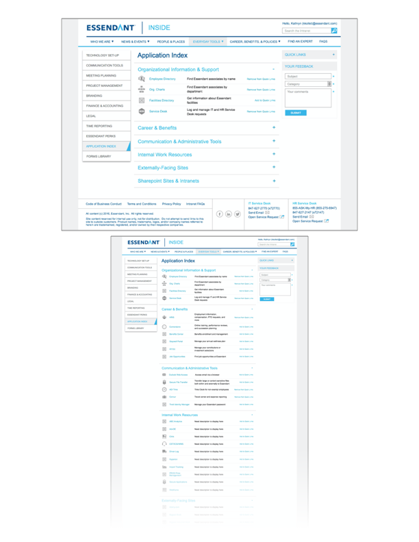Viewport: 419px width, 542px height.
Task: Expand Sharepoint Sites & Intranets plus in upper page
Action: (x=274, y=181)
